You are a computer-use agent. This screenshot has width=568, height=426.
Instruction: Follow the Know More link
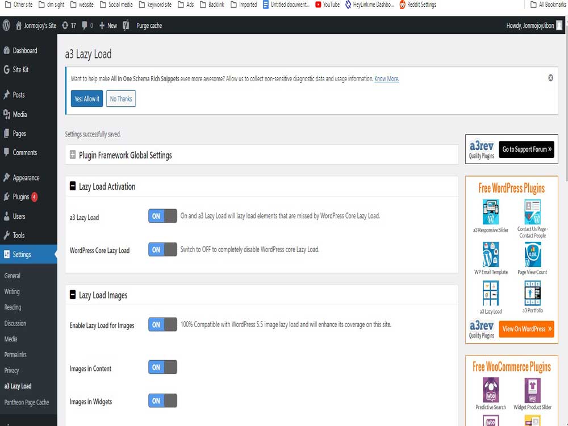[x=386, y=78]
